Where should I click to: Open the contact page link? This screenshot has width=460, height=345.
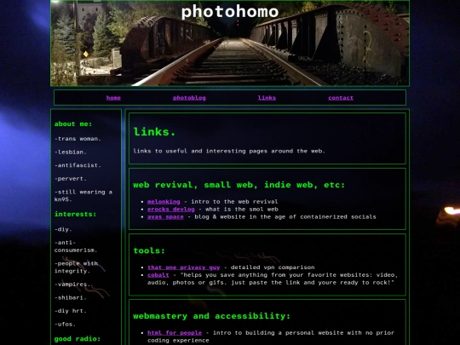pos(341,98)
